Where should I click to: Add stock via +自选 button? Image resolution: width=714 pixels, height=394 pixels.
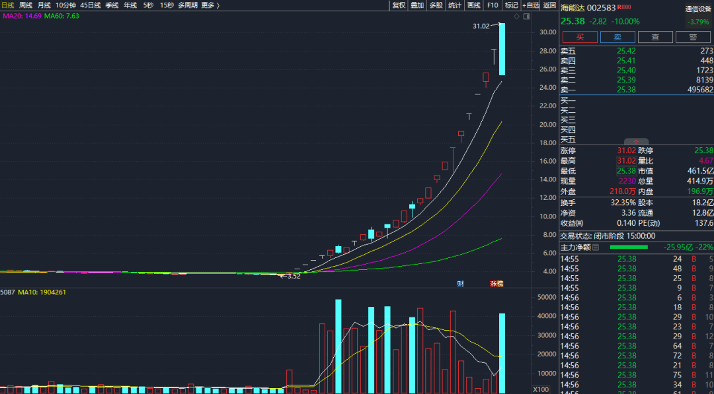tap(531, 5)
